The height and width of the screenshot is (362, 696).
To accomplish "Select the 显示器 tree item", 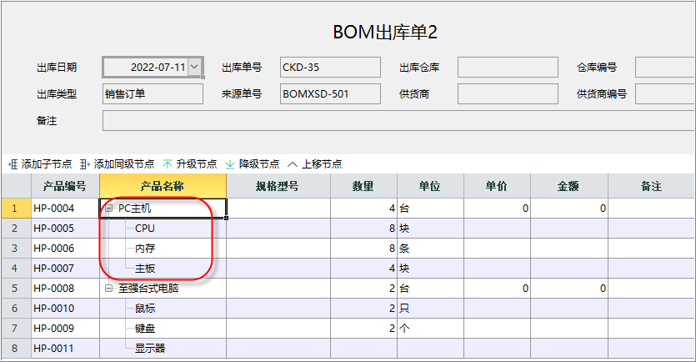I will tap(150, 348).
